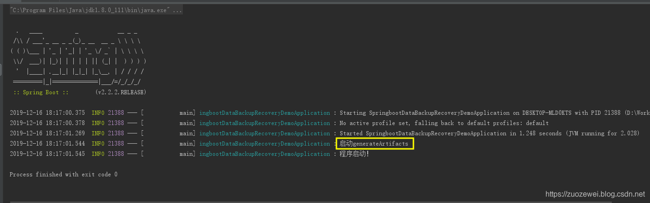Click the '启动generateArtifacts' log message
The height and width of the screenshot is (203, 650).
374,144
